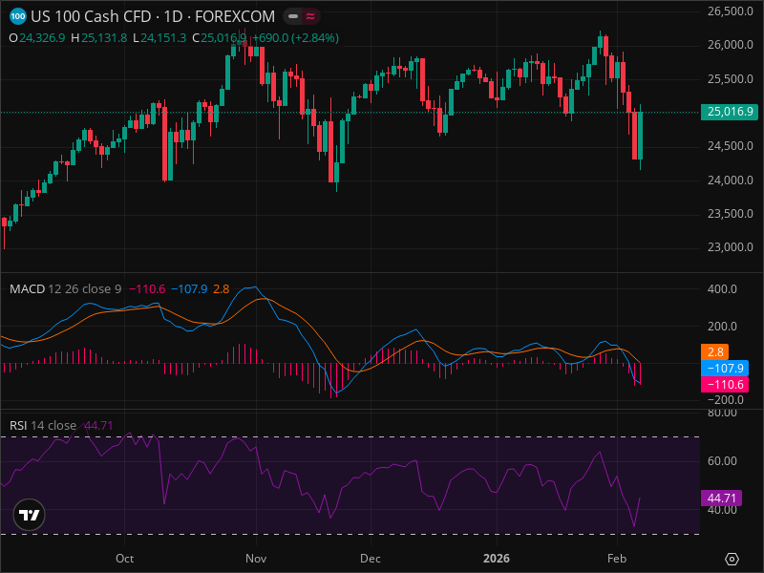Click the MACD 200.0 axis label
The width and height of the screenshot is (764, 573).
click(722, 327)
